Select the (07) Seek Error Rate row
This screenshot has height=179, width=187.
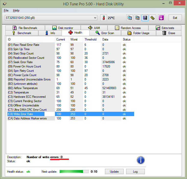tap(71, 62)
